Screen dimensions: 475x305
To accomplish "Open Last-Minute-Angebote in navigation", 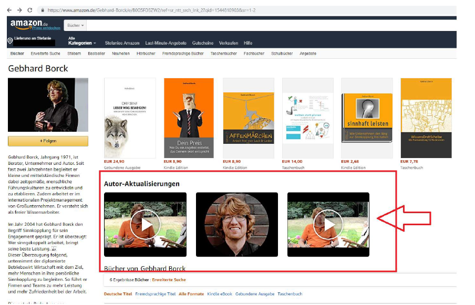I will coord(166,43).
